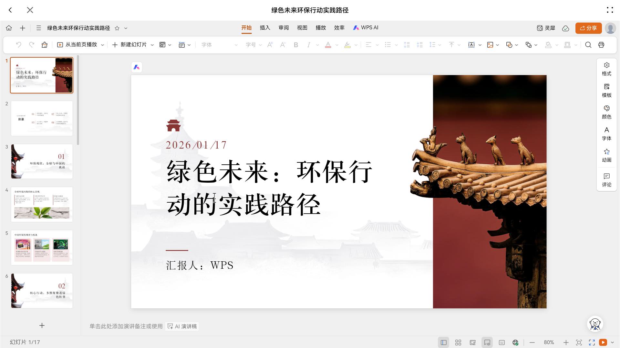The height and width of the screenshot is (348, 620).
Task: Fit slide to window
Action: [x=579, y=343]
